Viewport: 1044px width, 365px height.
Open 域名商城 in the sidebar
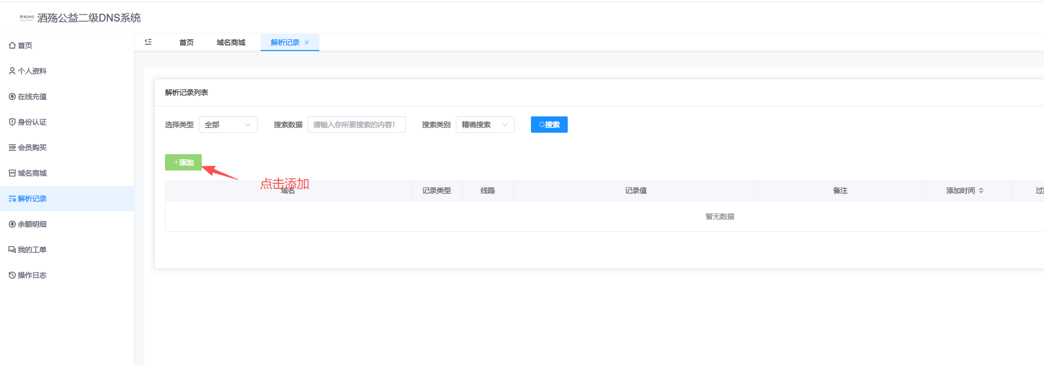pos(67,173)
